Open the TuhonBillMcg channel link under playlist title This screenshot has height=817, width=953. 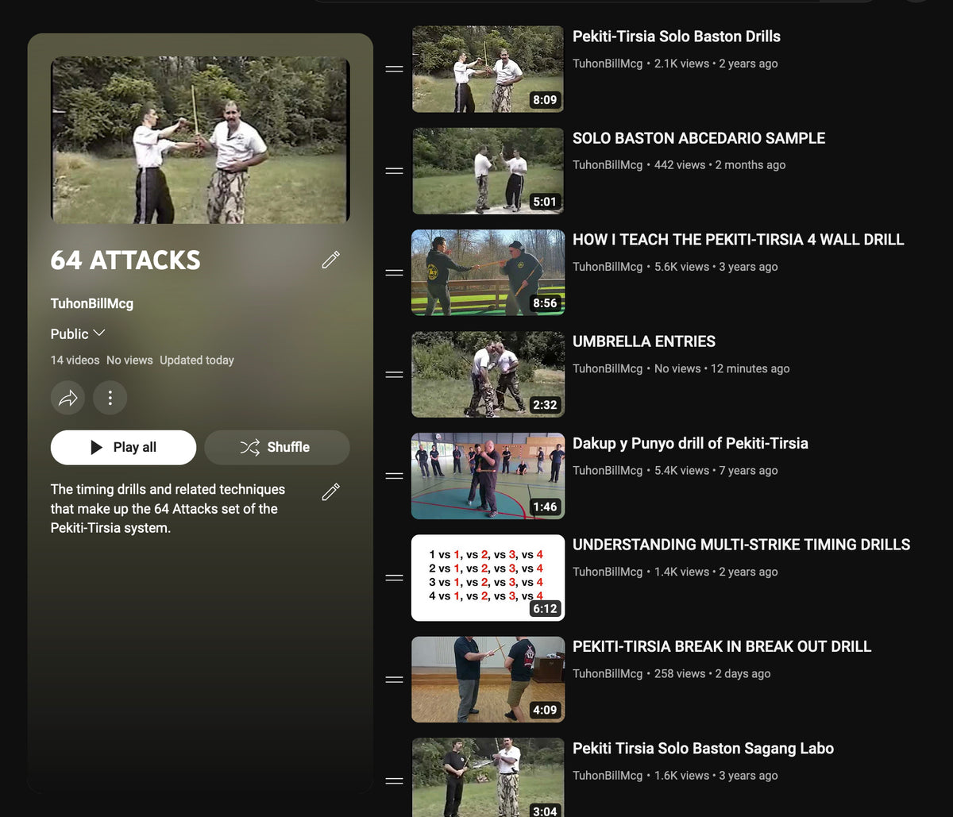point(92,303)
